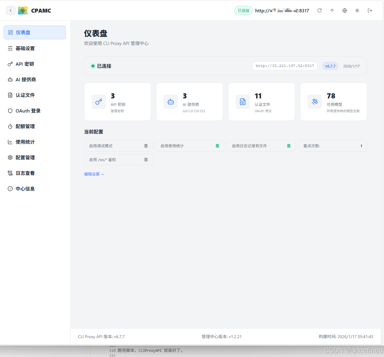The height and width of the screenshot is (357, 384).
Task: Click the 已连接 status badge
Action: (243, 10)
